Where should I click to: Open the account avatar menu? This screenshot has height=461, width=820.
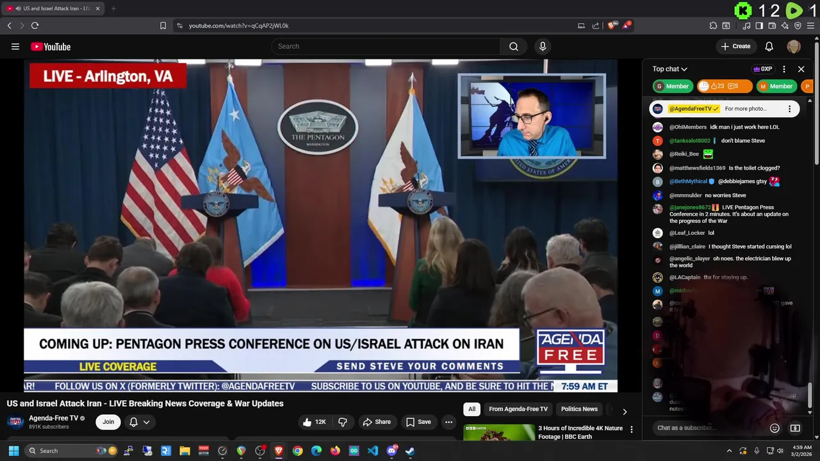pos(794,46)
